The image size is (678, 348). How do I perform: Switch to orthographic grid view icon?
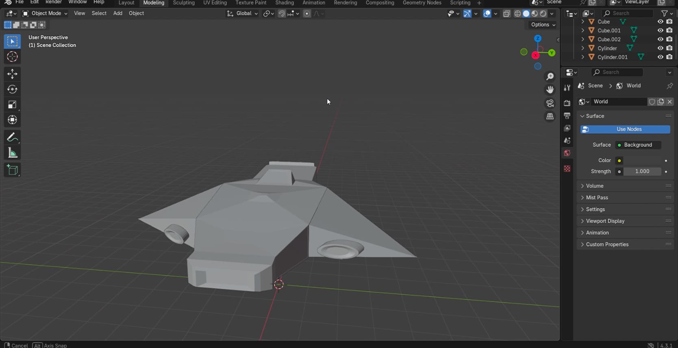tap(550, 117)
